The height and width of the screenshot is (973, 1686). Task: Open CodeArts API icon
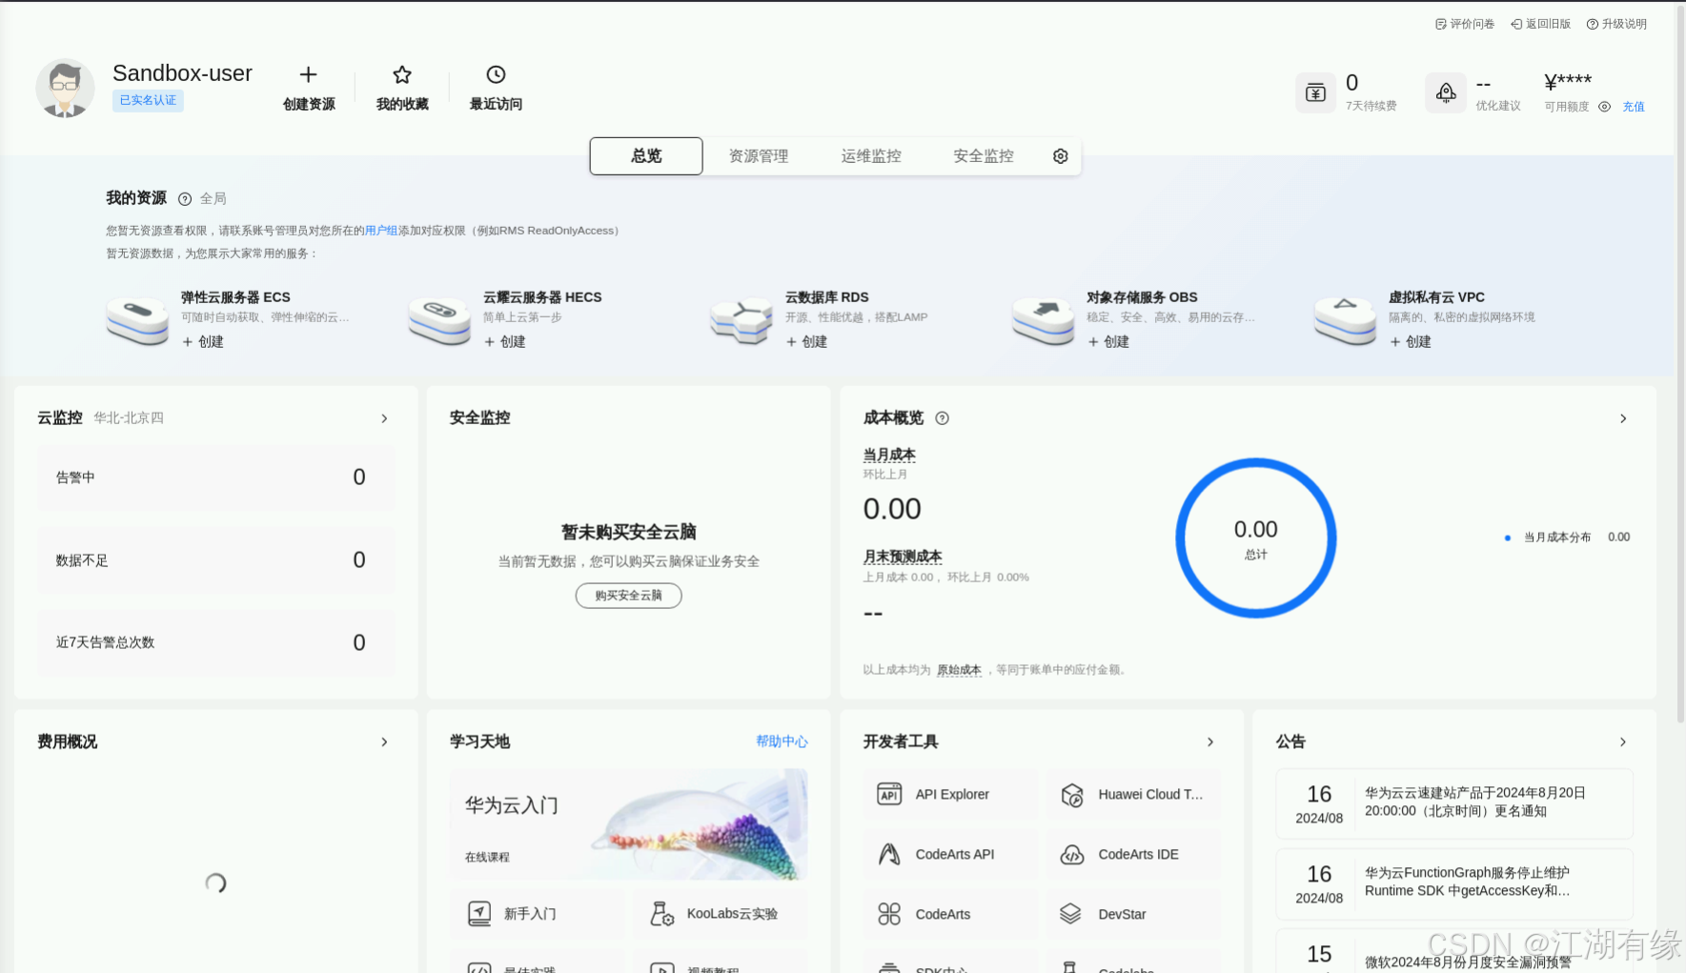point(889,854)
